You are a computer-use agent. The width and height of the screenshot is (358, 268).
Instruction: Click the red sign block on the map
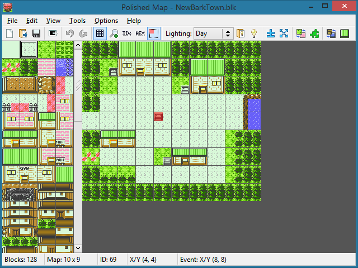coord(158,117)
